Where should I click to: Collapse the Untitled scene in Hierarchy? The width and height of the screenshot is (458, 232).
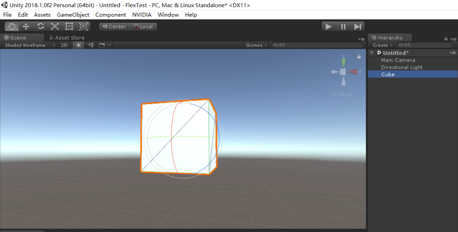(x=371, y=52)
